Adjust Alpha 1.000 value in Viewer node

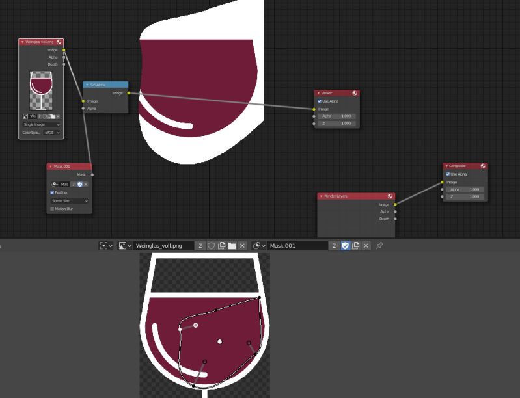(337, 116)
